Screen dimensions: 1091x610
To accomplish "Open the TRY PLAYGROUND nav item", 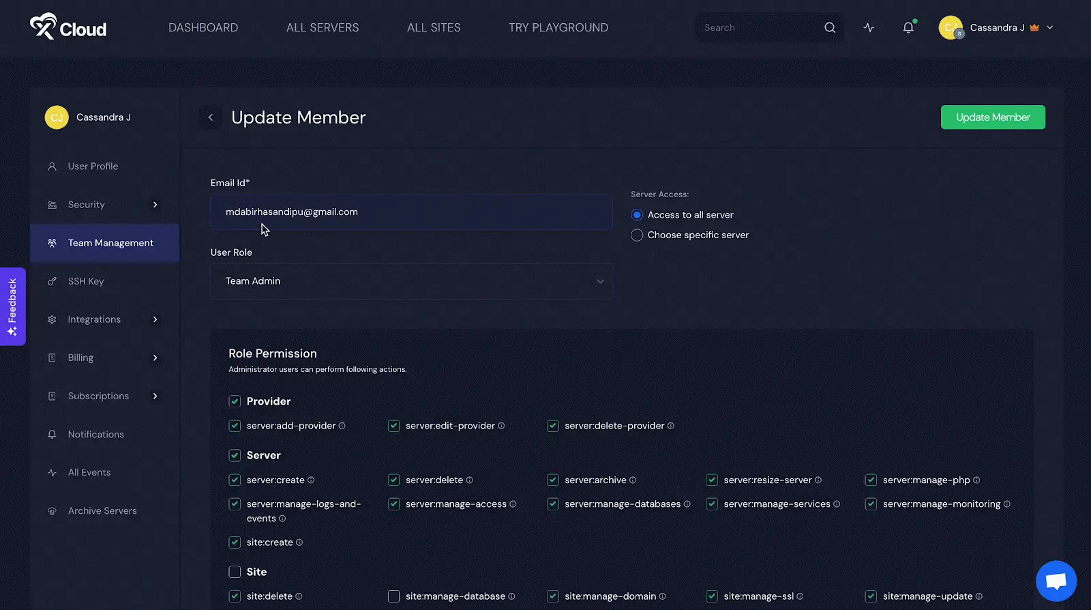I will coord(558,28).
